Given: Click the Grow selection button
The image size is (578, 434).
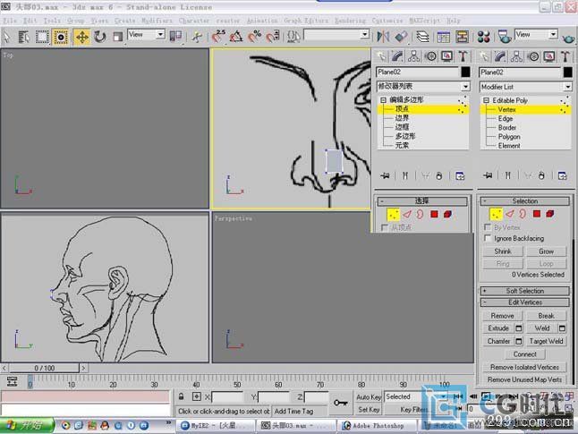Looking at the screenshot, I should click(546, 251).
